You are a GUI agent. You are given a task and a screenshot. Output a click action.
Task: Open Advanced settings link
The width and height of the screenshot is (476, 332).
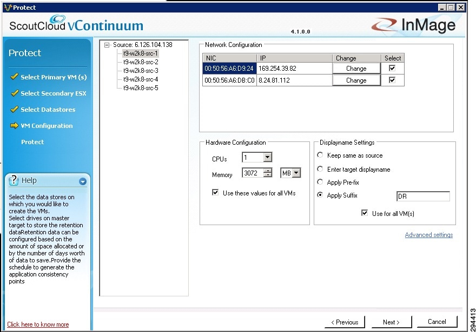[x=428, y=235]
